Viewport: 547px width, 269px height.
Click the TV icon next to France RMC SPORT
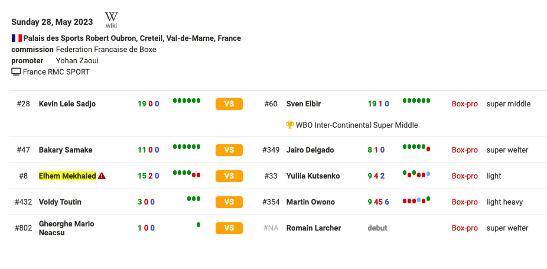point(16,72)
